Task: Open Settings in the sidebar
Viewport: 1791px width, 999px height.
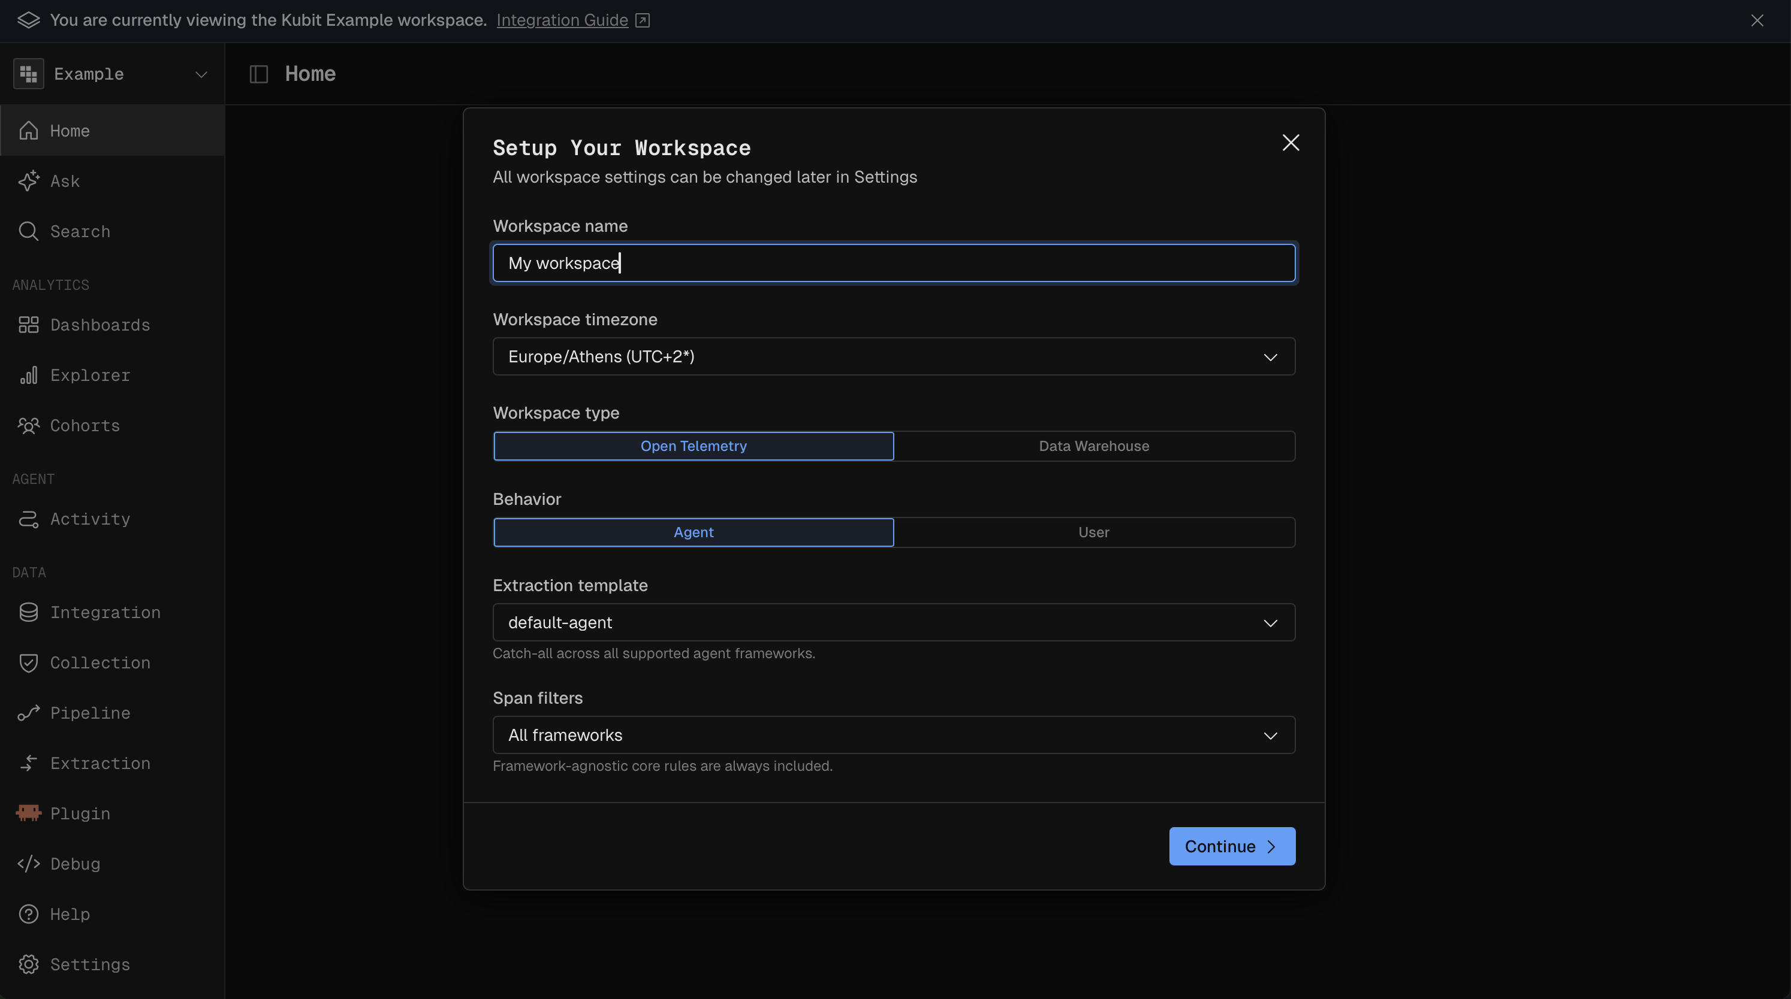Action: coord(112,964)
